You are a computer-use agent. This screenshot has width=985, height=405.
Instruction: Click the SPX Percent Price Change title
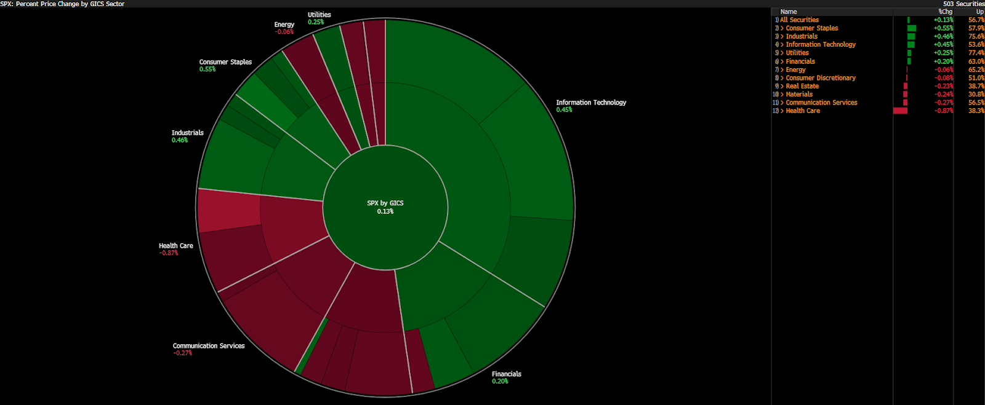(x=62, y=4)
